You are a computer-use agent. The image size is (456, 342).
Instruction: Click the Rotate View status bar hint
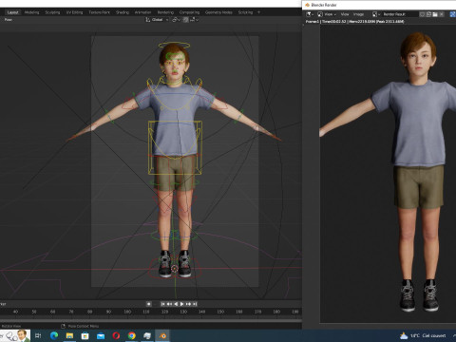[x=11, y=326]
